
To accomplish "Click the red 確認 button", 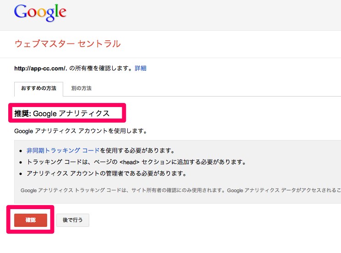I will (31, 220).
